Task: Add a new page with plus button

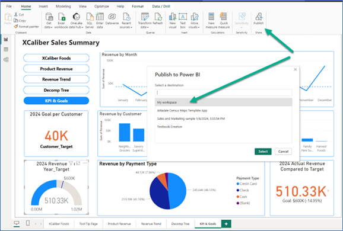Action: 226,224
